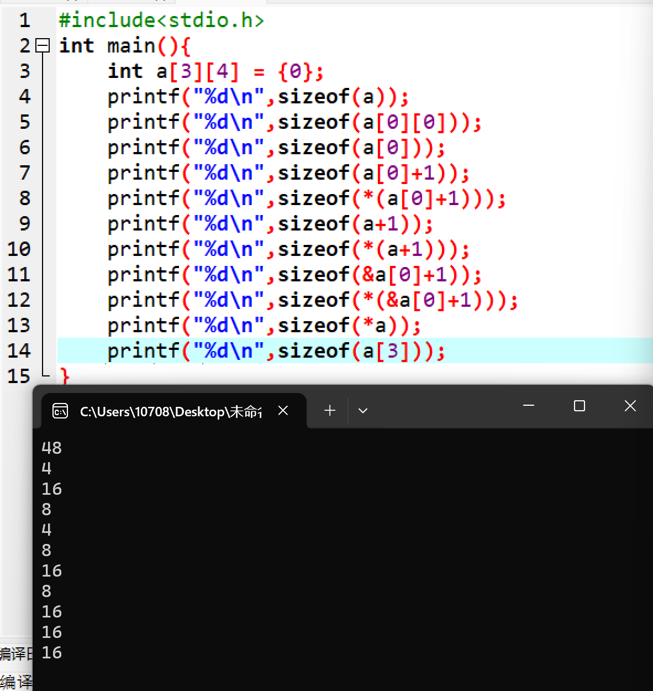
Task: Click line number 14 in the gutter
Action: pos(19,351)
